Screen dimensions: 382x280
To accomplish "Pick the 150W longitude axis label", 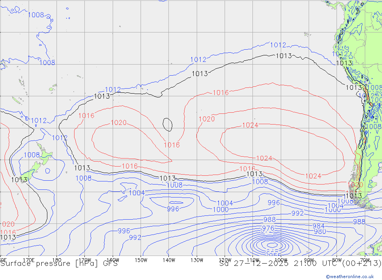I will (x=141, y=260).
